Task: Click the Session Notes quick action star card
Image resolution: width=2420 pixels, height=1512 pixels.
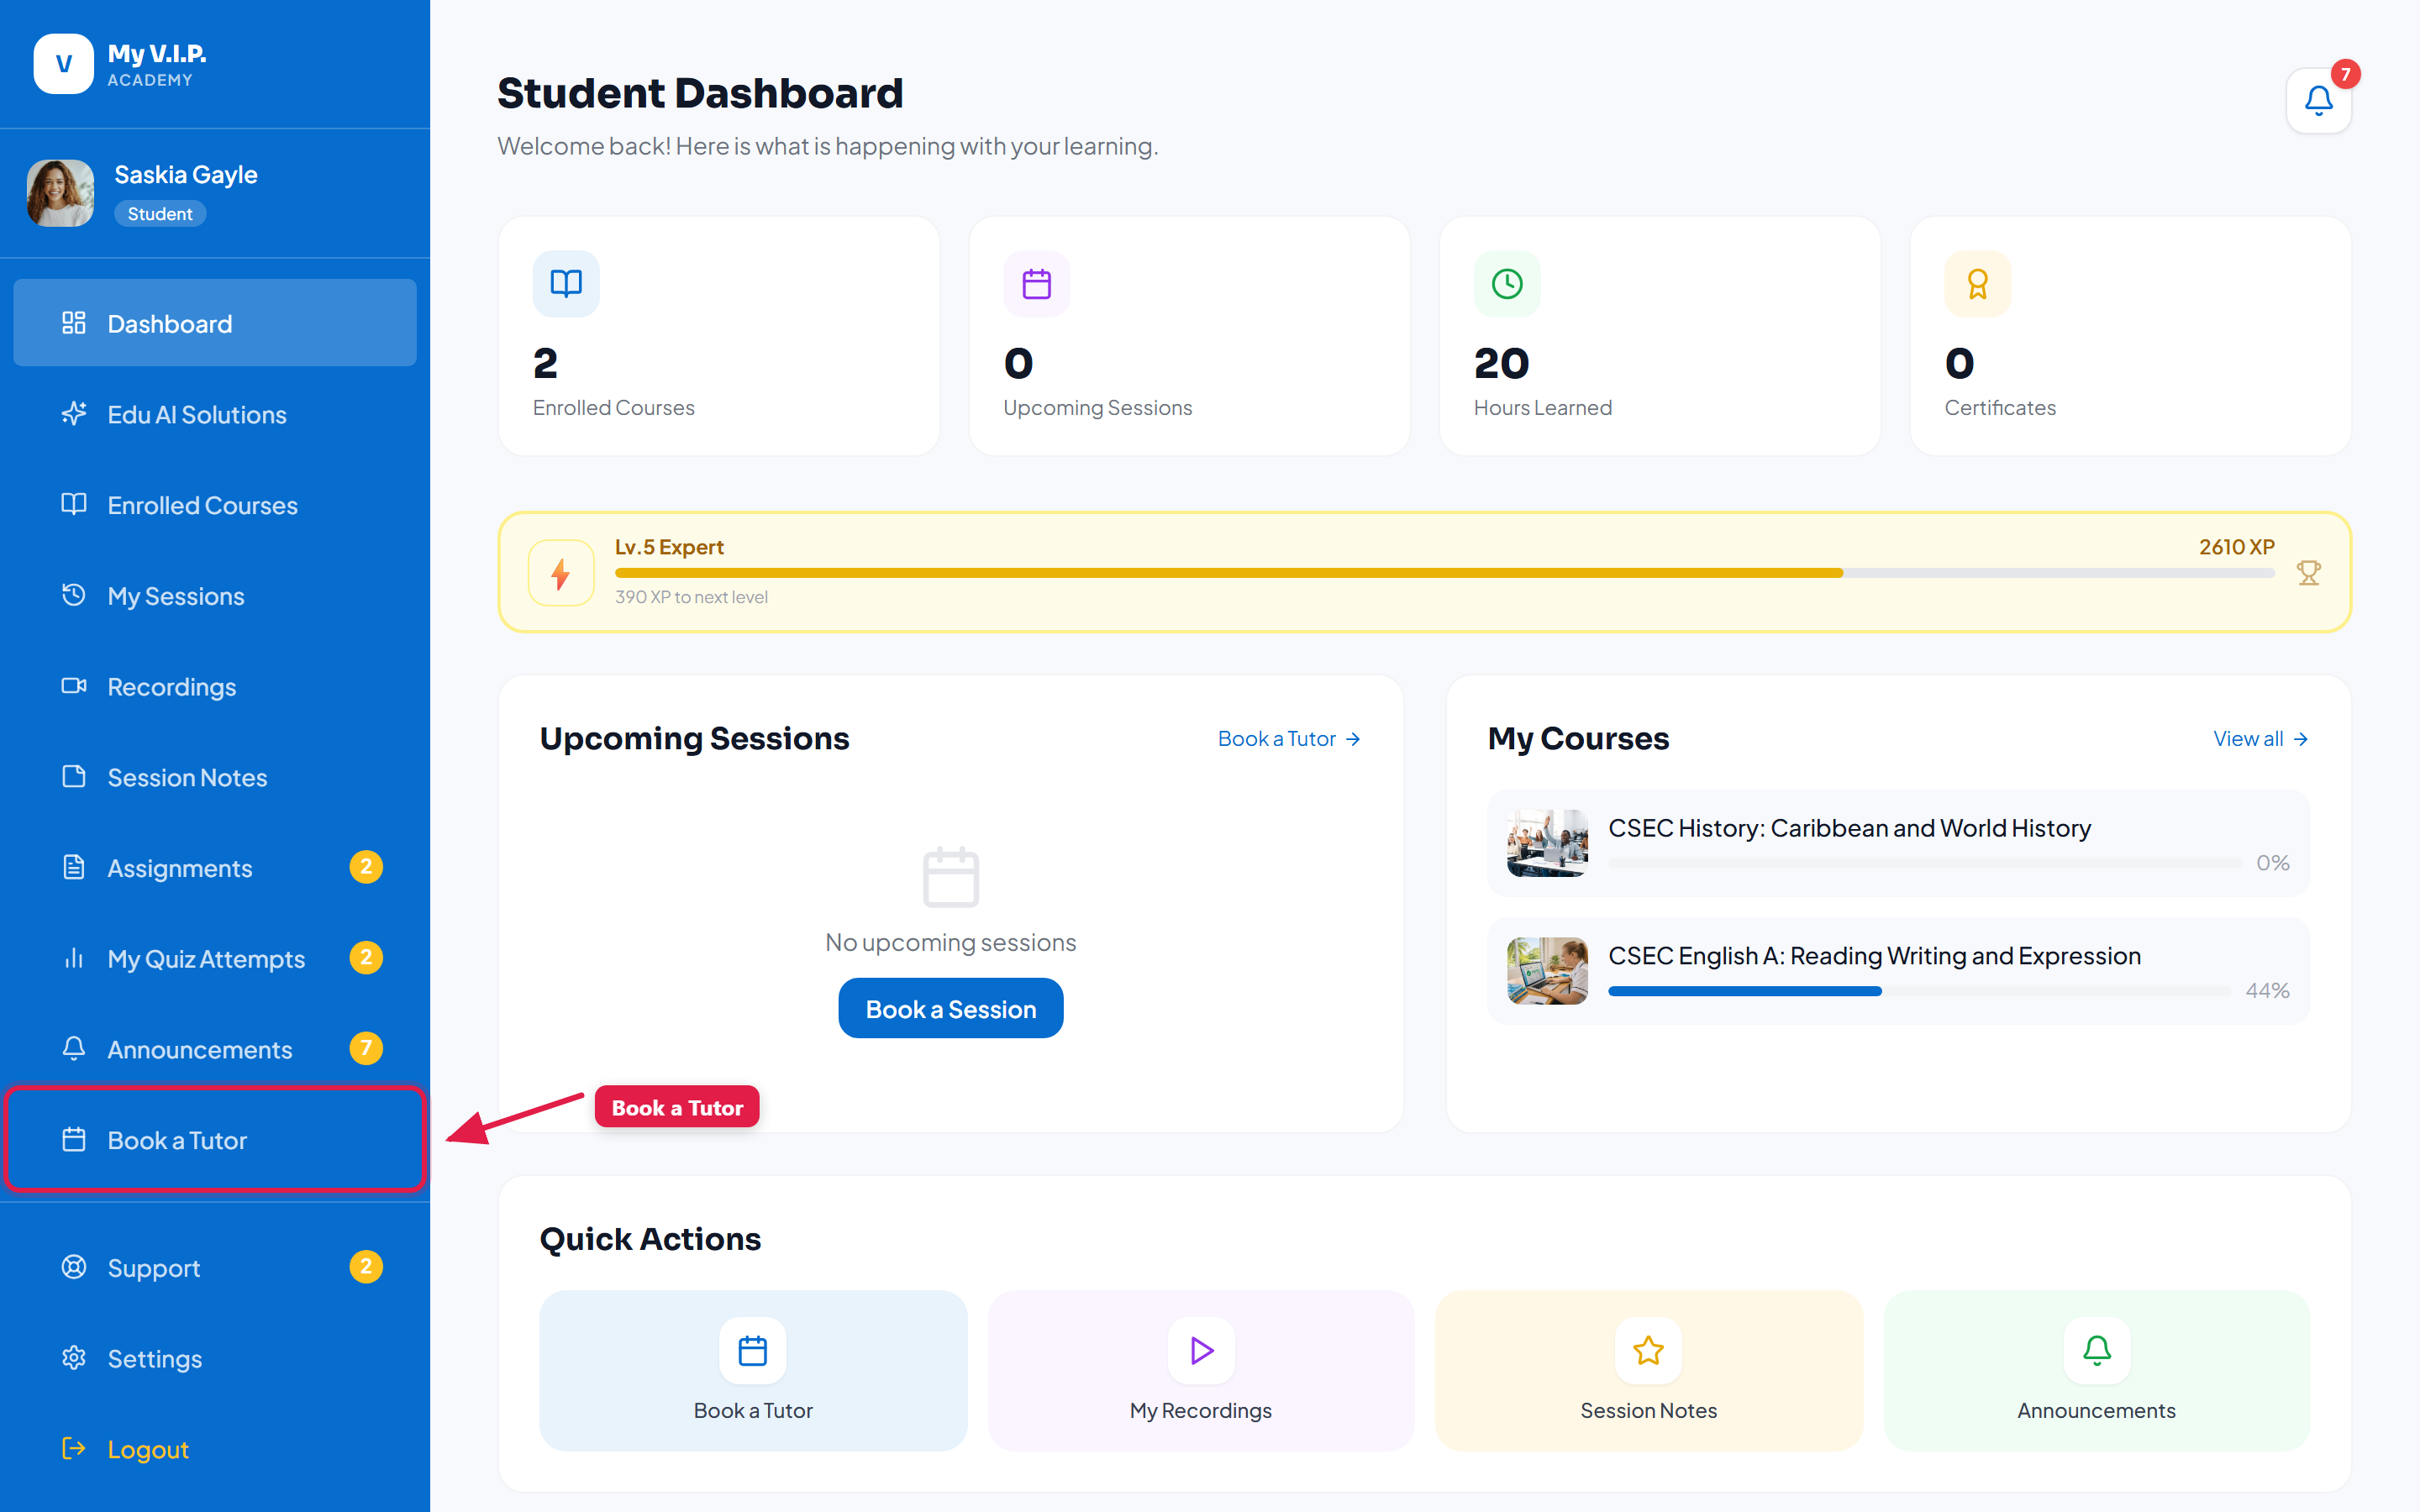Action: click(x=1648, y=1370)
